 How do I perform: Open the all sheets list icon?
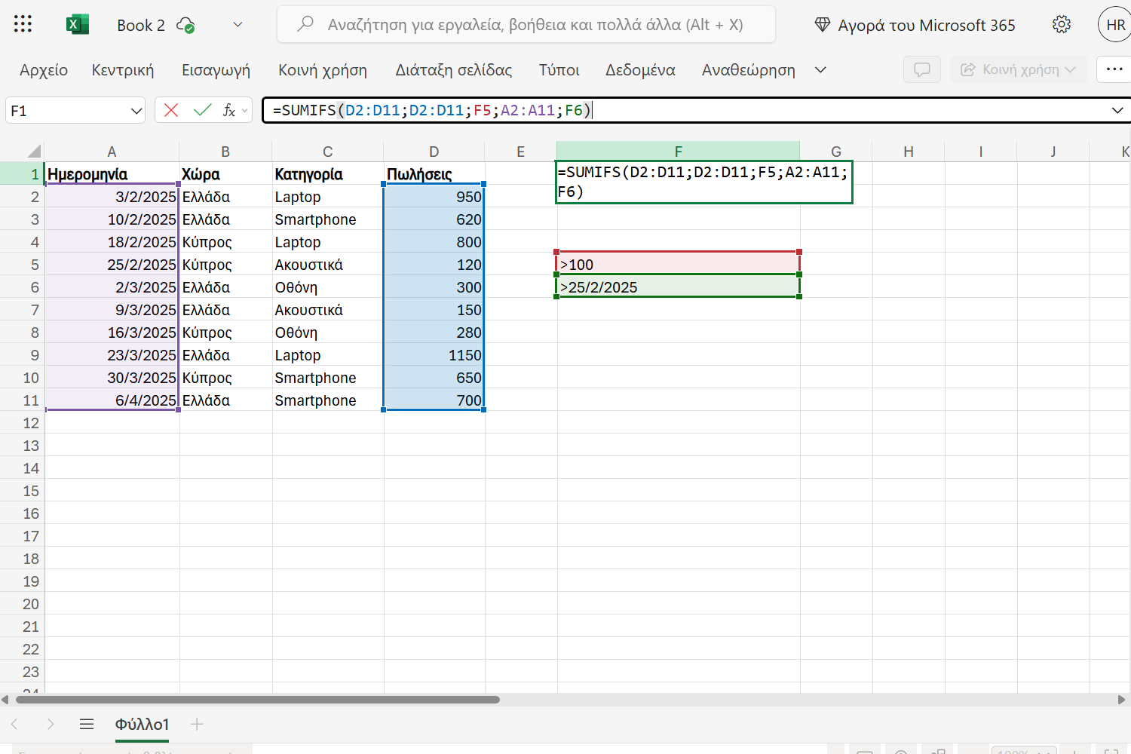(x=87, y=724)
